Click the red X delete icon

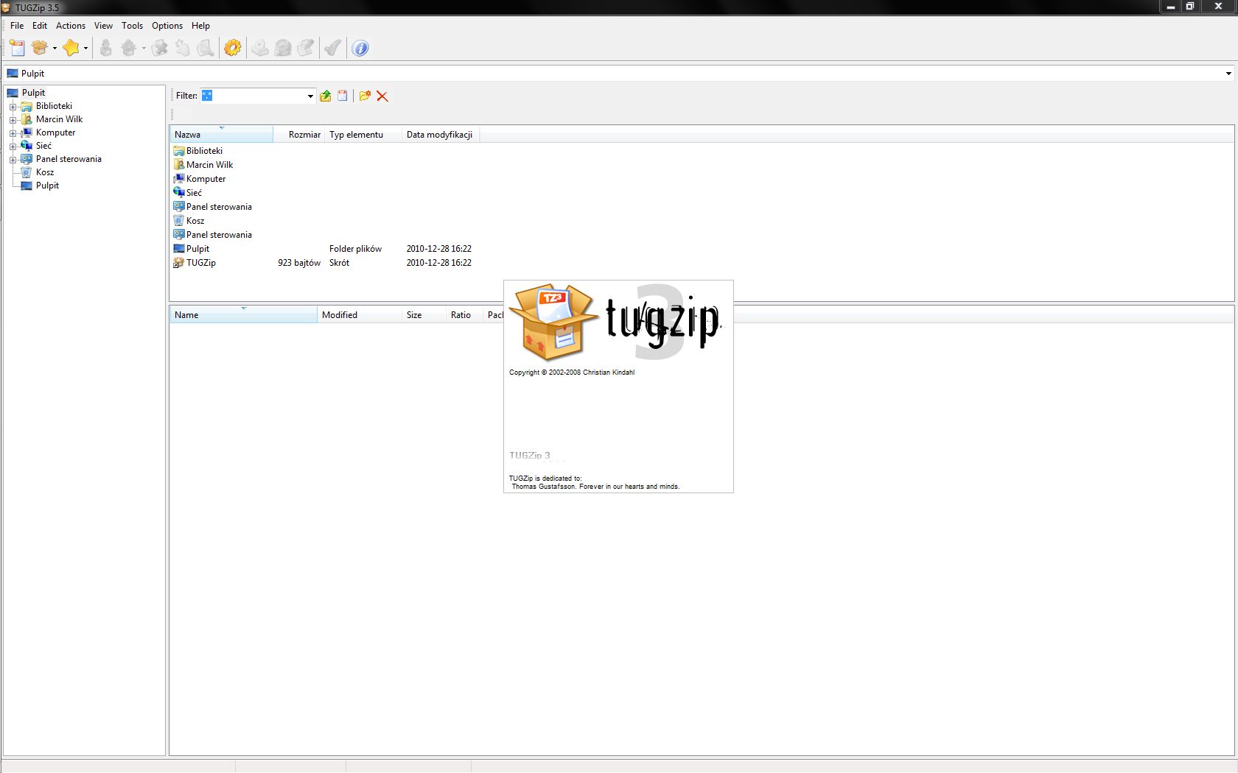(x=382, y=96)
